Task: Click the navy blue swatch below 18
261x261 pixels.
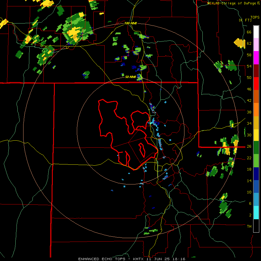Action: (x=256, y=174)
